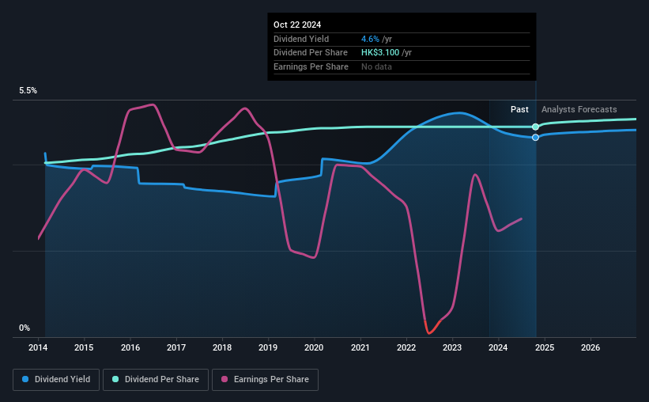This screenshot has height=402, width=649.
Task: Click the 0% y-axis label
Action: pyautogui.click(x=25, y=328)
